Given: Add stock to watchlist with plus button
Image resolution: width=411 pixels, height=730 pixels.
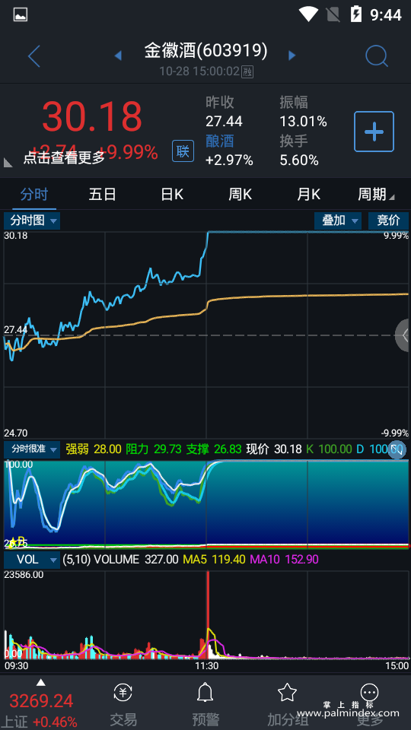Looking at the screenshot, I should pos(374,132).
